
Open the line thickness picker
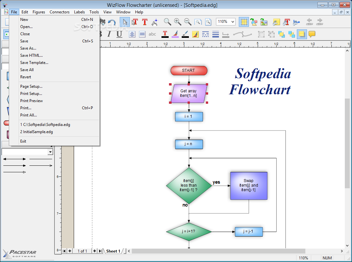click(x=216, y=34)
